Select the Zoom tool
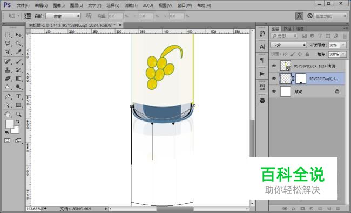Viewport: 351px width, 213px height. 18,115
